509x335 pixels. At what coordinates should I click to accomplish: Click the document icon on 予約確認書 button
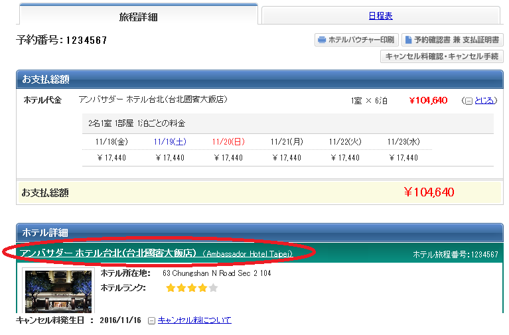click(409, 40)
